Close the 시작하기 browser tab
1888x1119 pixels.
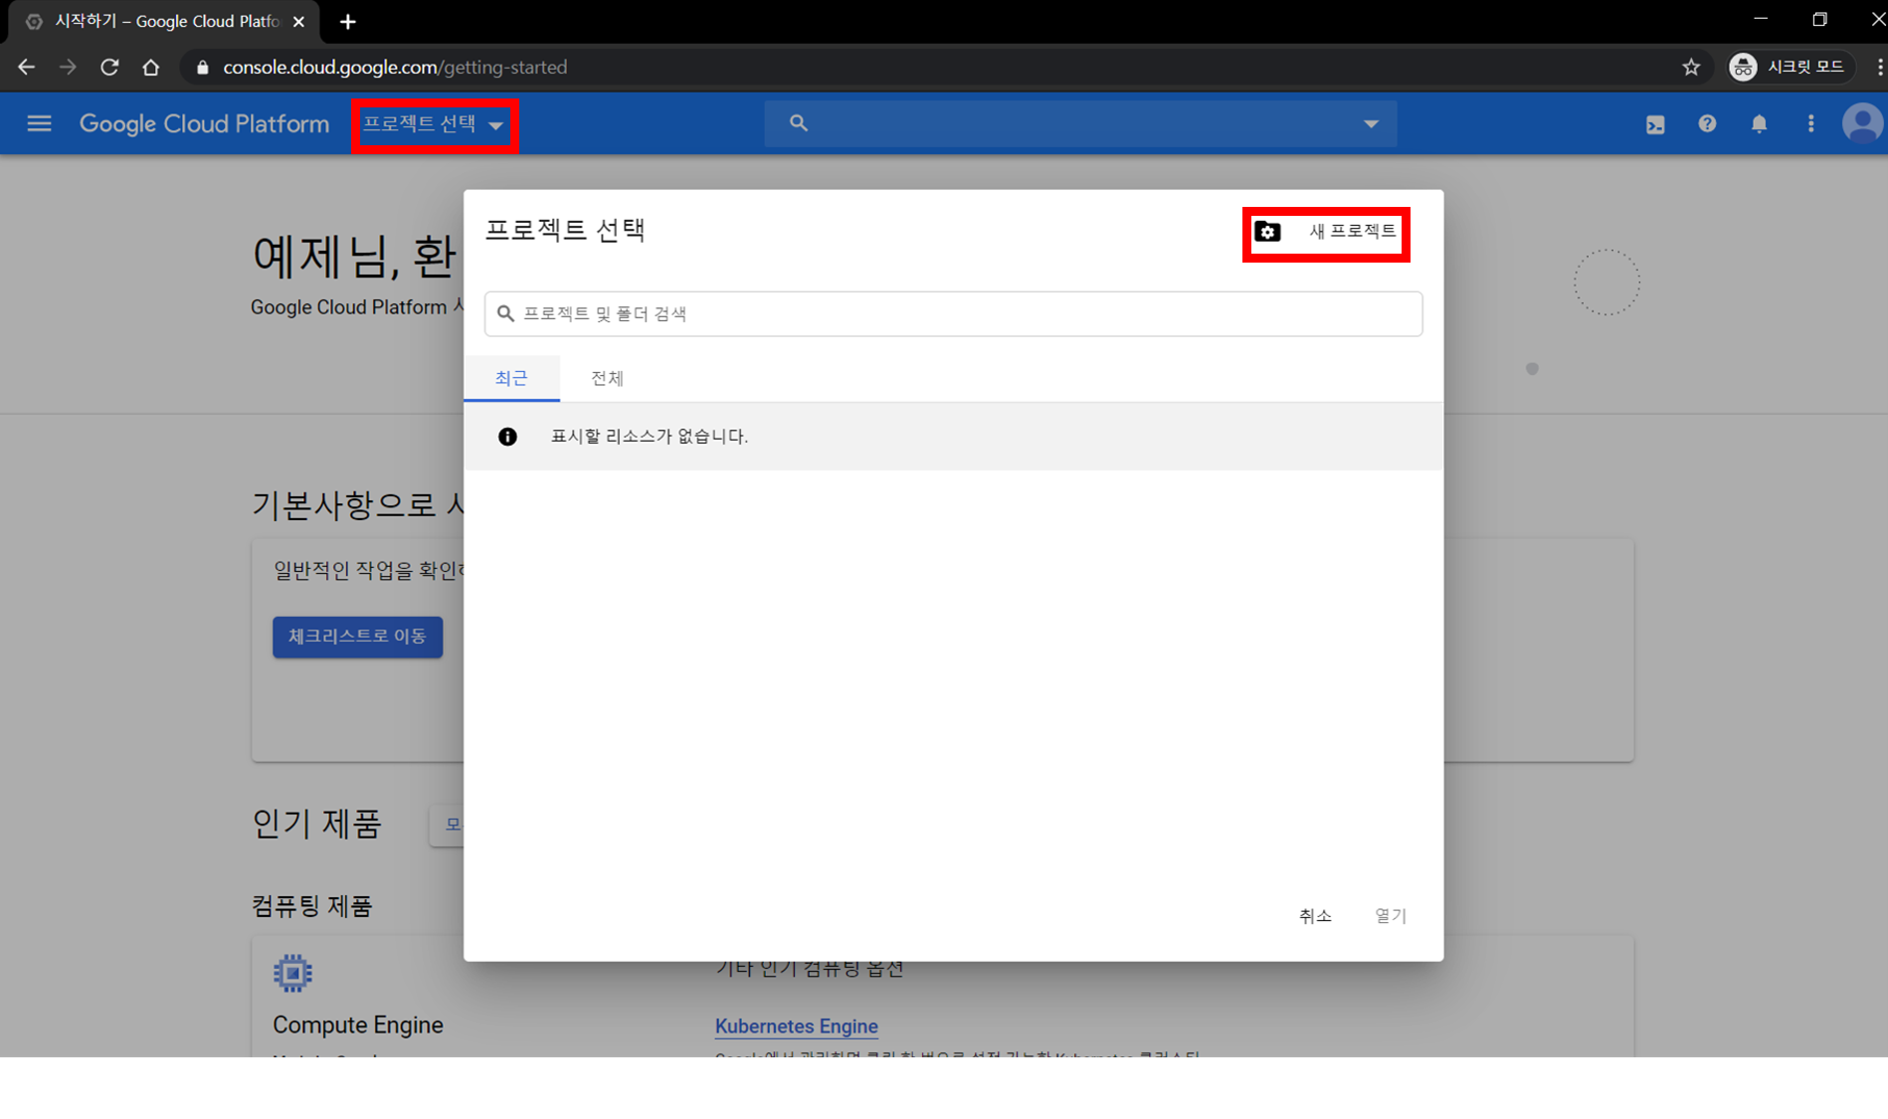tap(298, 21)
